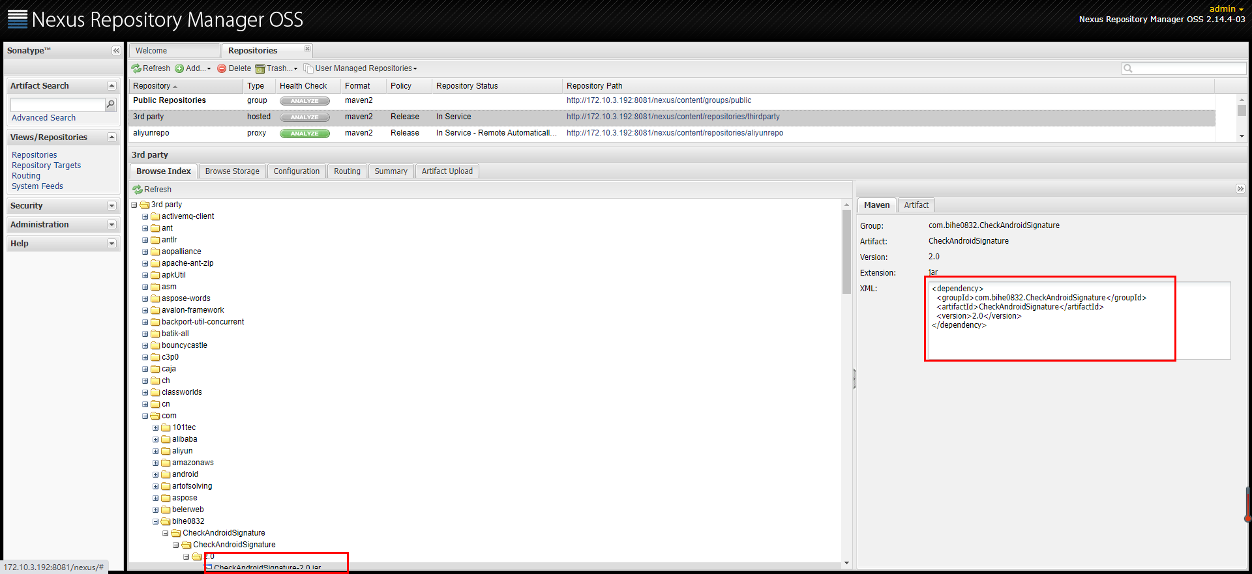1252x574 pixels.
Task: Sort by the Repository column header
Action: (x=186, y=86)
